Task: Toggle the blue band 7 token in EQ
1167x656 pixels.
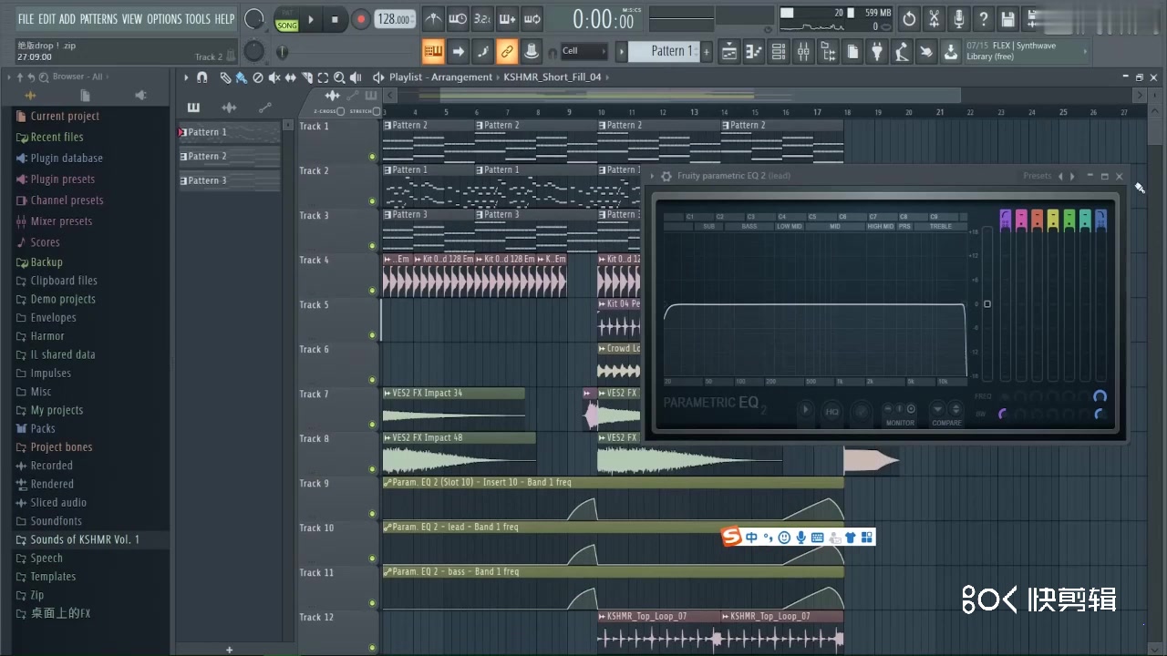Action: (1100, 220)
